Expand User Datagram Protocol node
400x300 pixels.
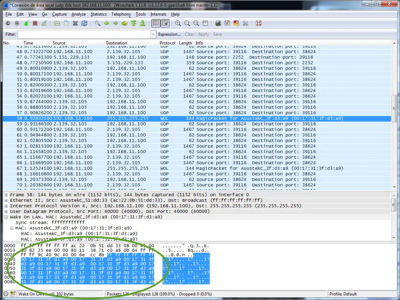pos(6,211)
